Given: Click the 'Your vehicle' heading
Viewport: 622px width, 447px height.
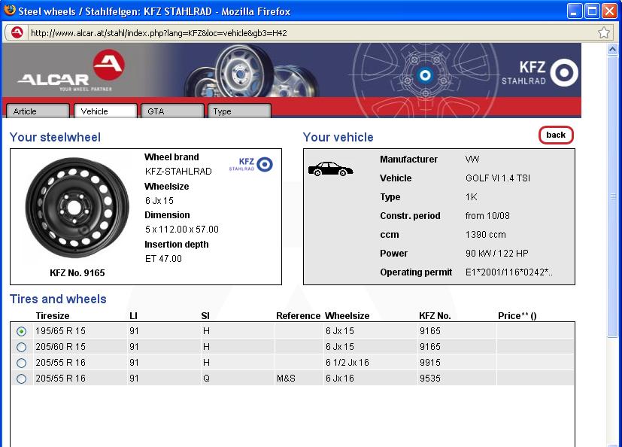Looking at the screenshot, I should (x=338, y=138).
